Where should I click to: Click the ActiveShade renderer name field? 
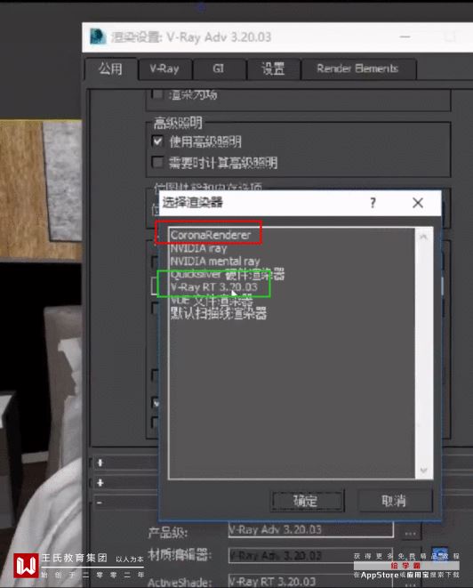[x=310, y=581]
